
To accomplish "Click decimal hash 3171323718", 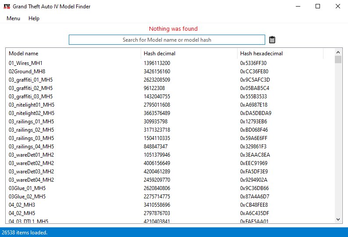I will coord(157,130).
